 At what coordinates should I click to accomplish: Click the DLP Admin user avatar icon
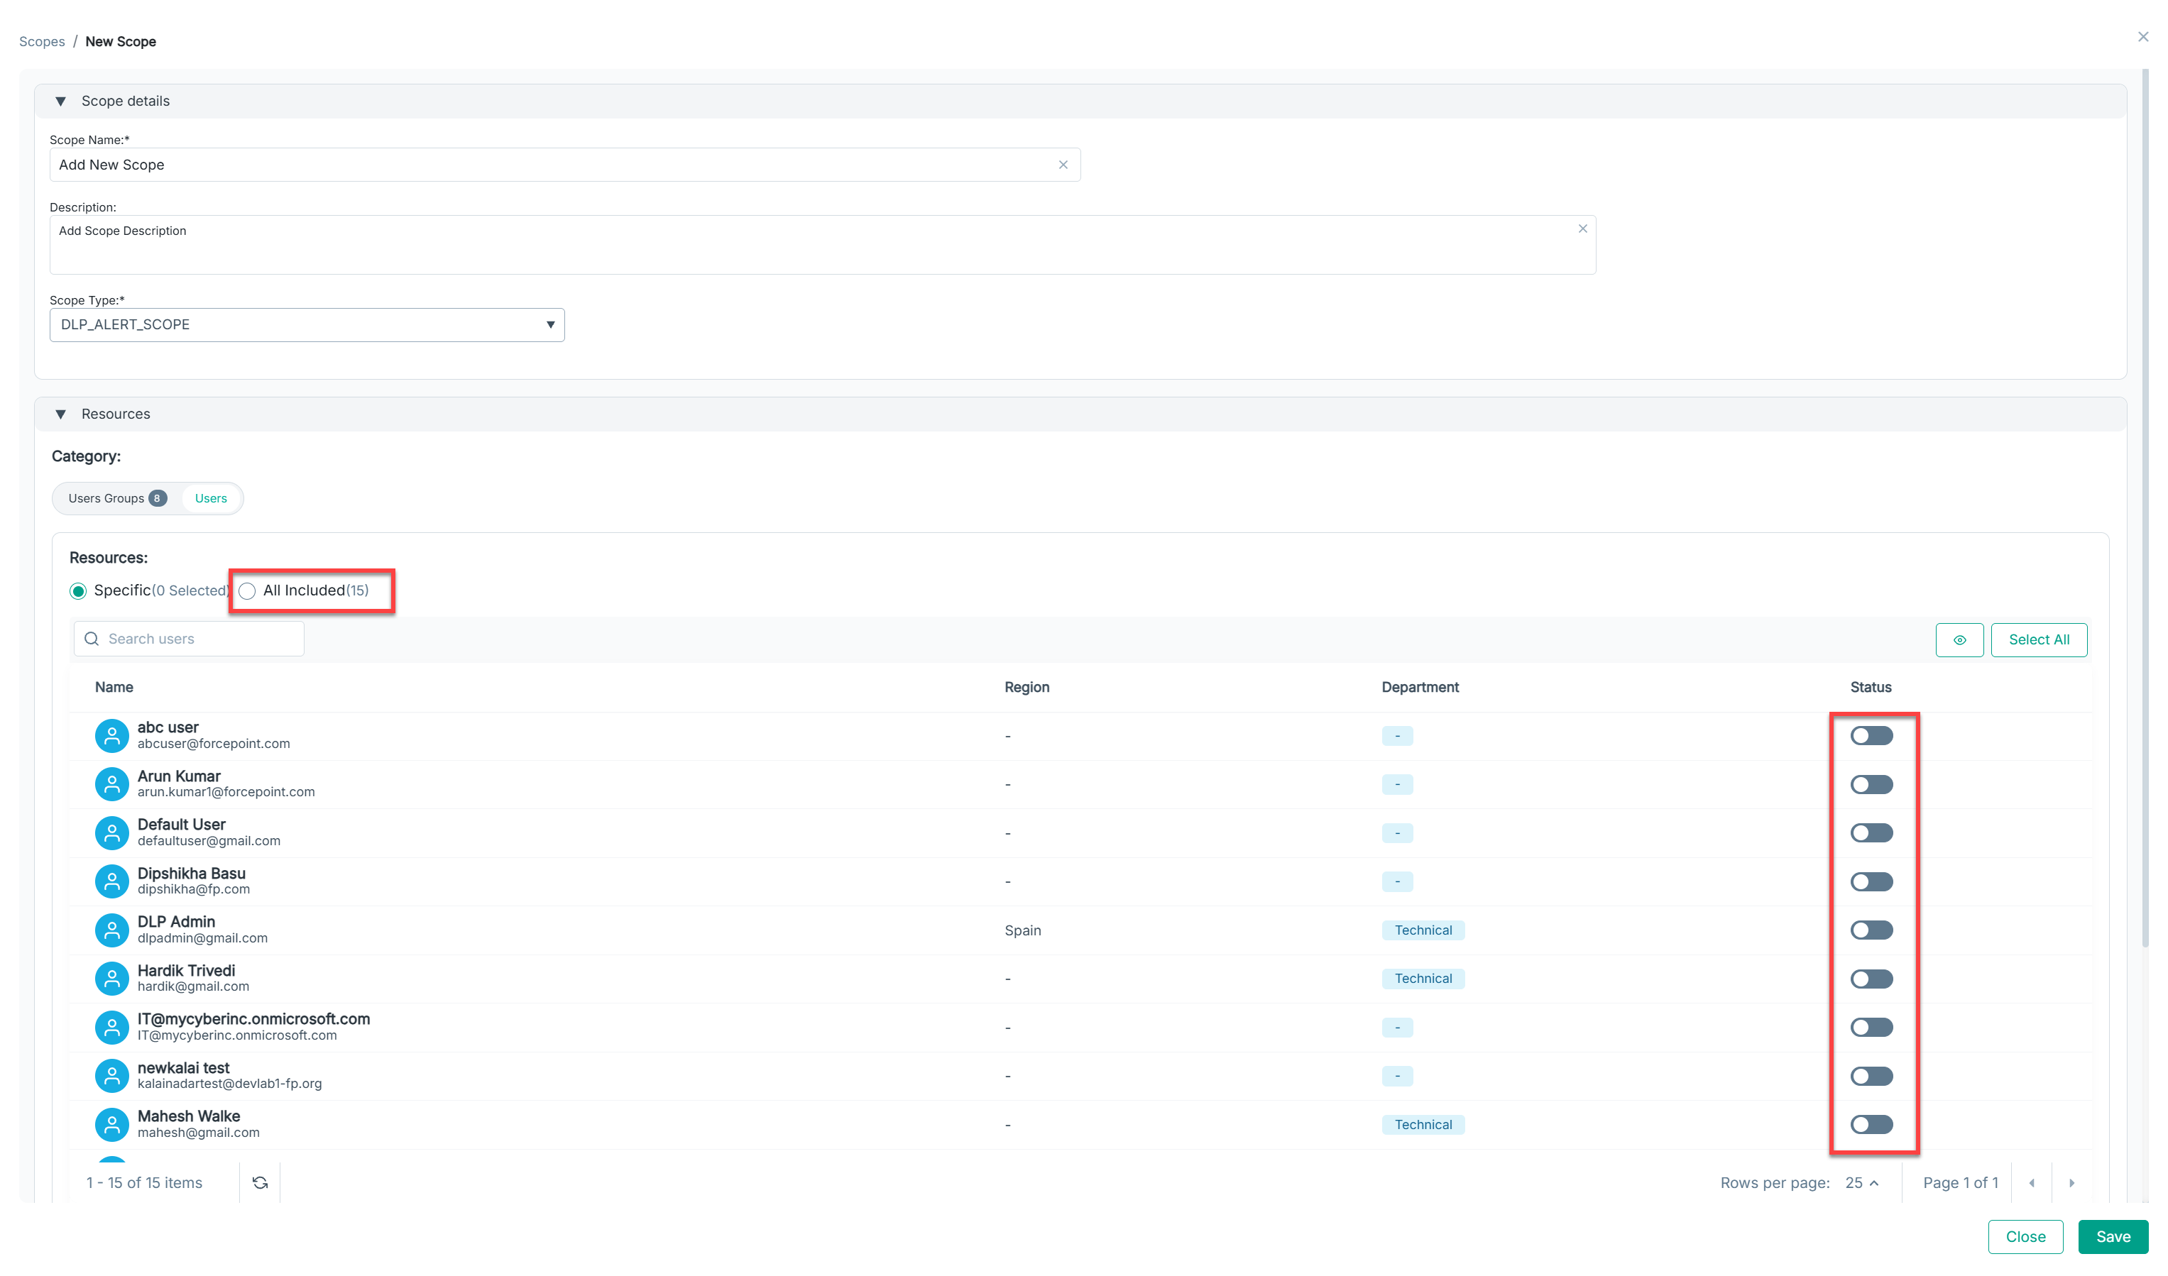(112, 930)
